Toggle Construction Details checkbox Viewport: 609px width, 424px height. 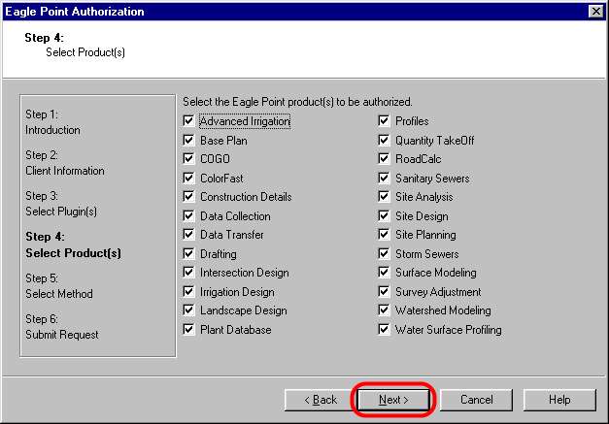pyautogui.click(x=188, y=196)
